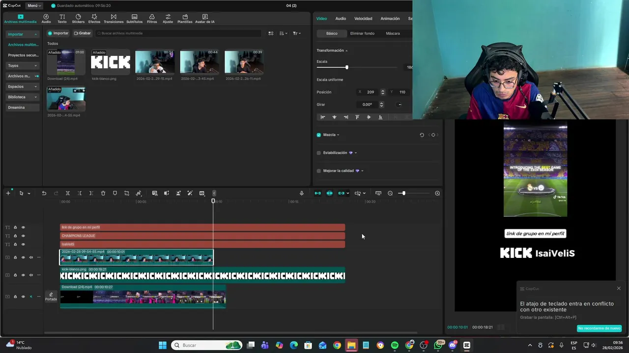Viewport: 629px width, 353px height.
Task: Click the zoom out timeline magnifier
Action: [390, 193]
